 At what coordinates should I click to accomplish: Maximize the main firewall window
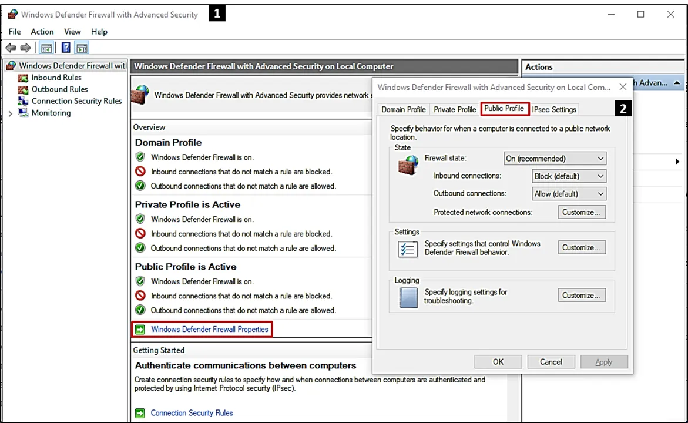[x=640, y=15]
